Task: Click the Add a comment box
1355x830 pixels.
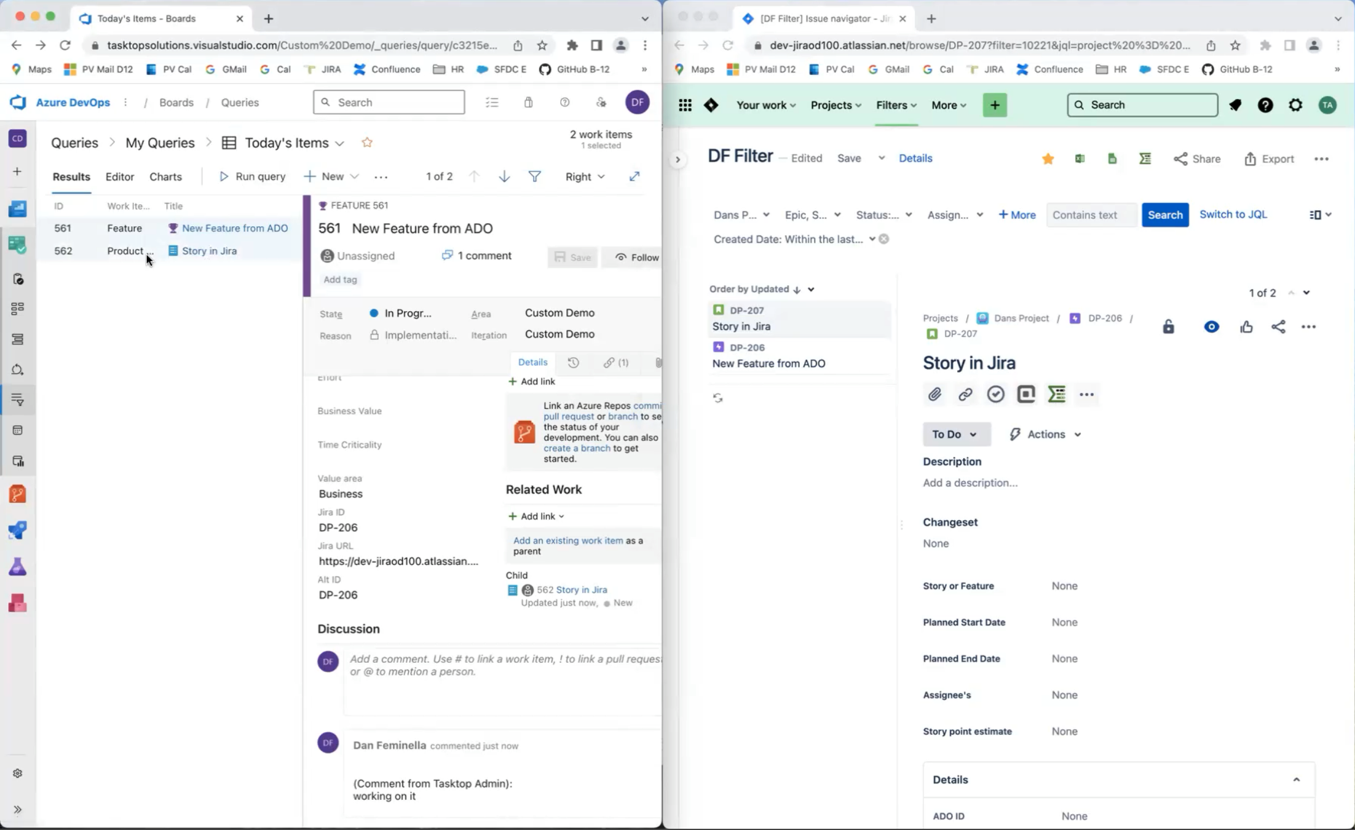Action: tap(502, 681)
